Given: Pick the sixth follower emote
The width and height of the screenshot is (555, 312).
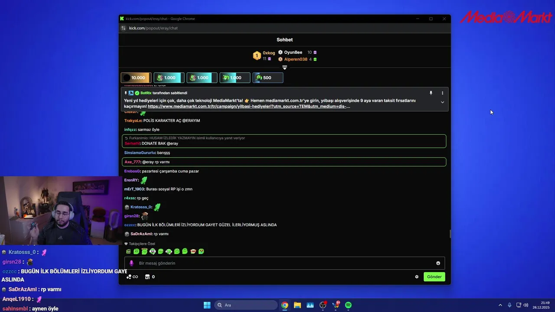Looking at the screenshot, I should (x=169, y=251).
